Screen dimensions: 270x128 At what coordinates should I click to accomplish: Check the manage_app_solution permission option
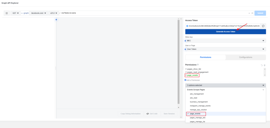[226, 110]
